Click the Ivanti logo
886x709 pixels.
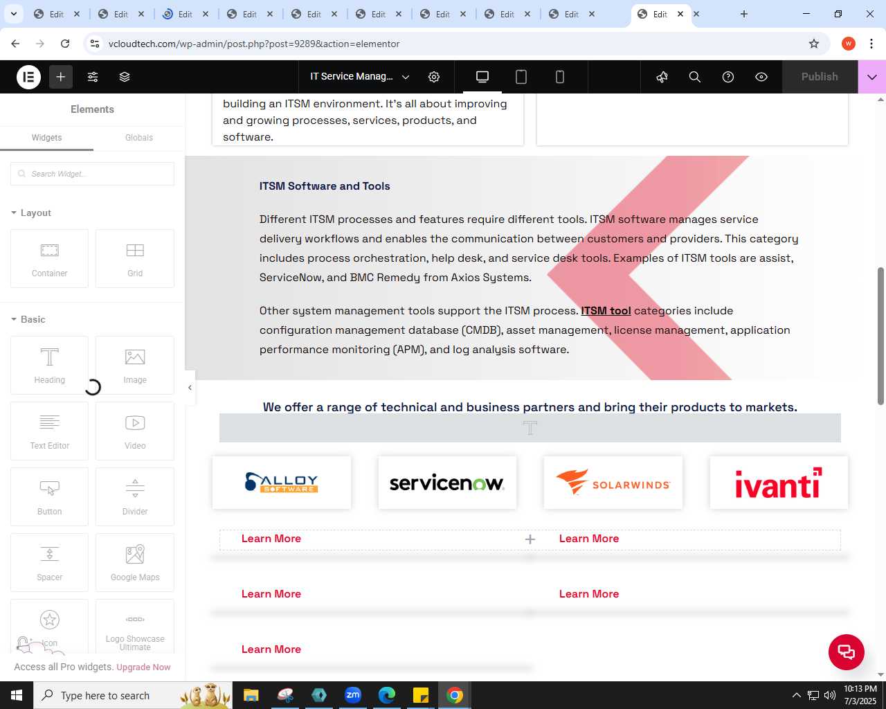pyautogui.click(x=779, y=483)
